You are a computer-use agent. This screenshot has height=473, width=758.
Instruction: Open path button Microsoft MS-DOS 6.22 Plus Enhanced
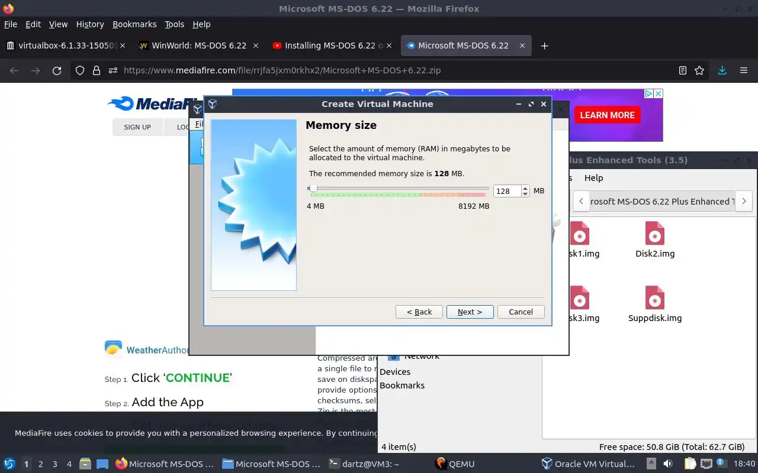point(663,201)
